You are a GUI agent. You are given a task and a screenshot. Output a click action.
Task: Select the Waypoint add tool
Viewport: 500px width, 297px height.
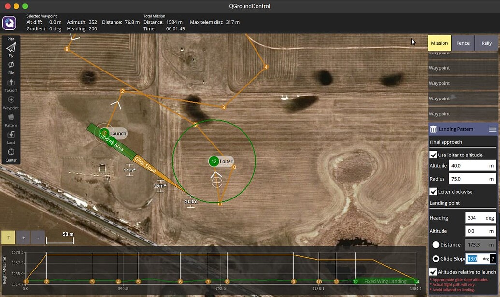coord(11,100)
